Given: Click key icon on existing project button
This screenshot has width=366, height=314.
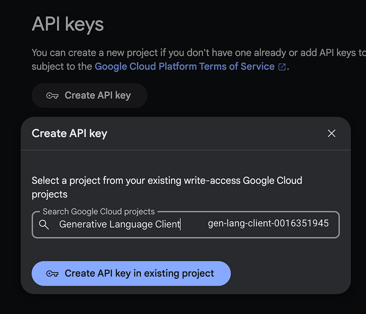Looking at the screenshot, I should point(52,273).
